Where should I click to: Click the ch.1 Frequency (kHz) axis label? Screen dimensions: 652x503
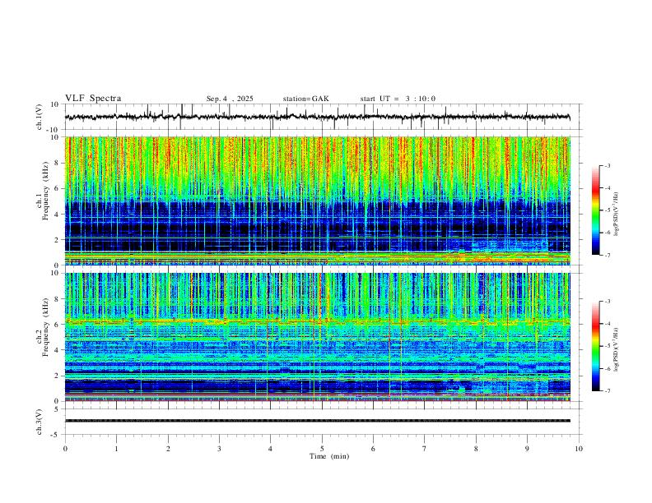pyautogui.click(x=43, y=191)
